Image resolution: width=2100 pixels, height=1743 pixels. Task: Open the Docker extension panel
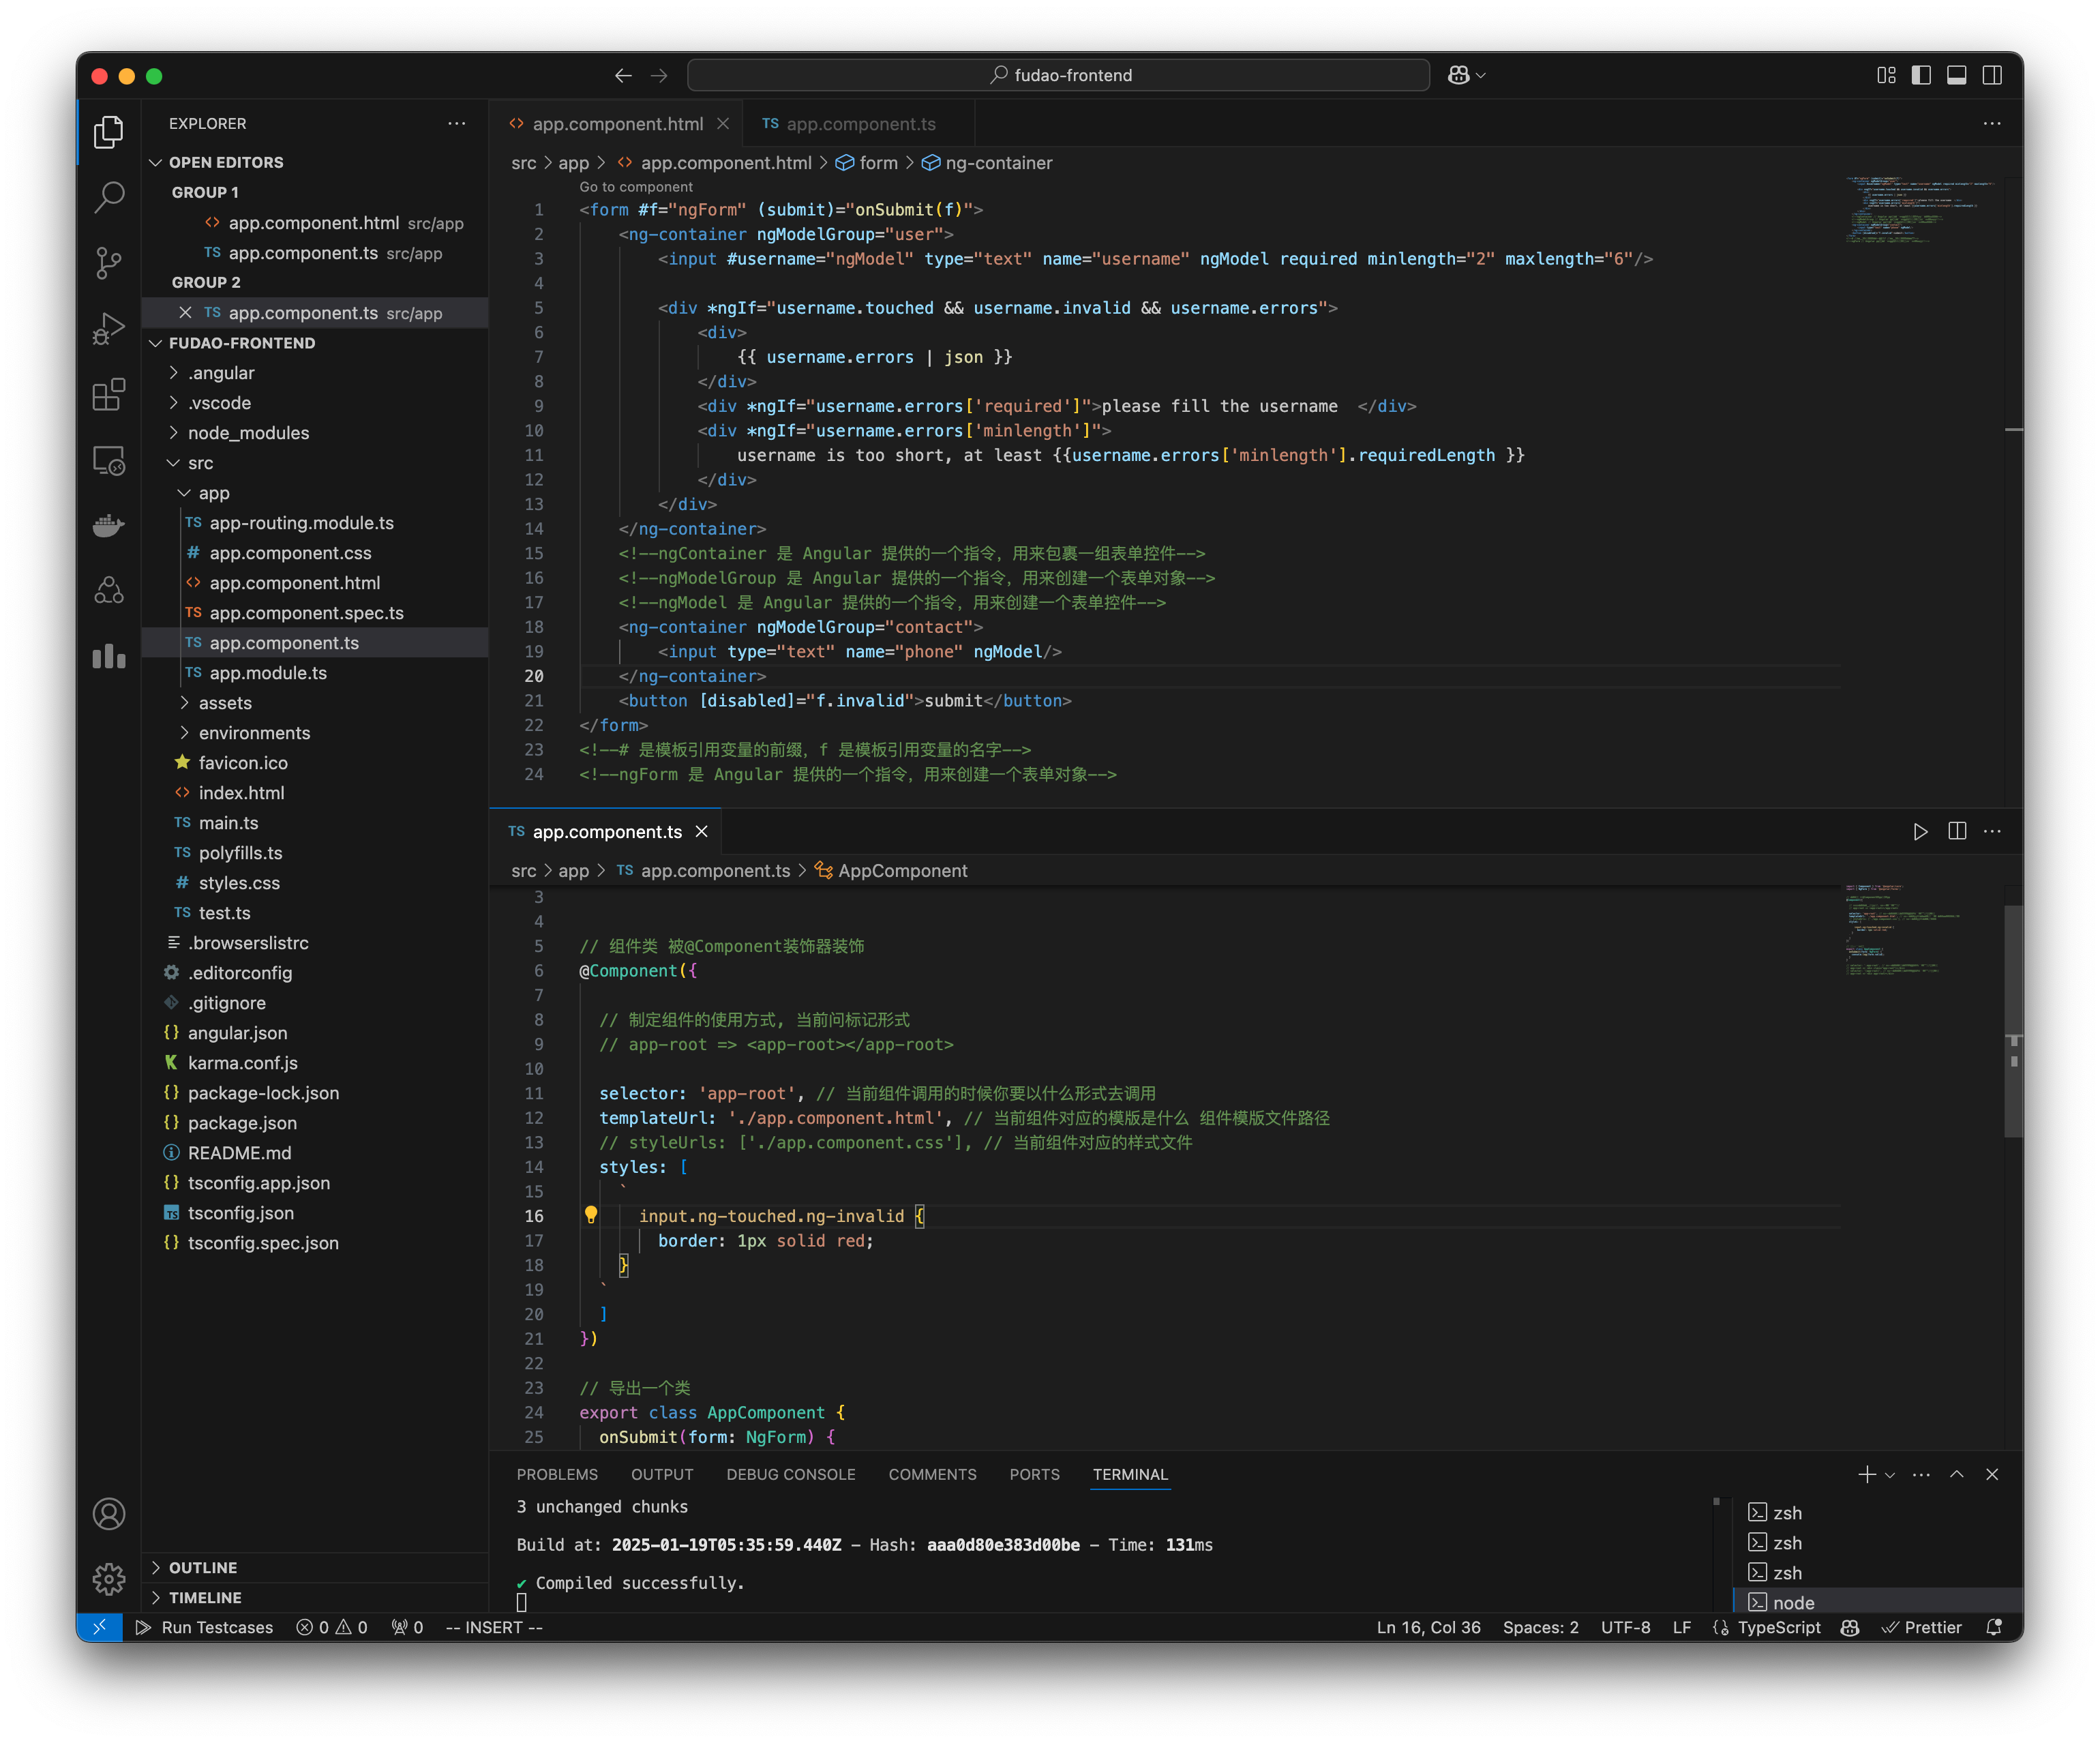click(x=109, y=525)
